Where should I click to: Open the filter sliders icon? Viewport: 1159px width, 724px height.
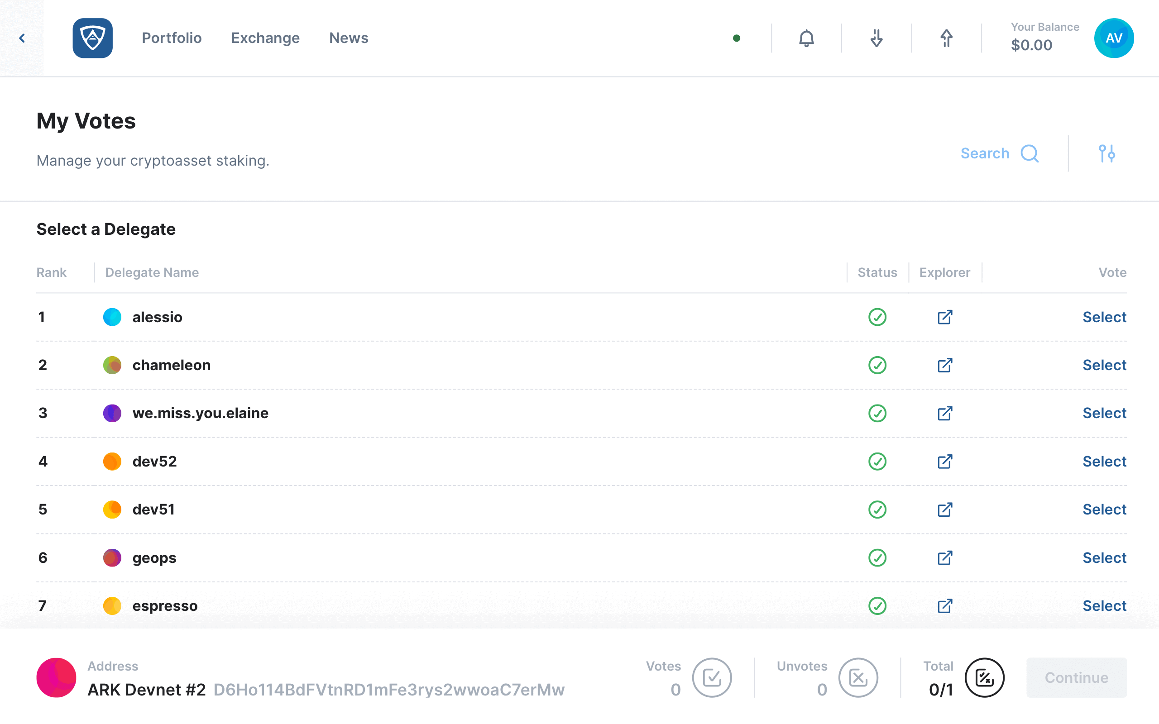(x=1107, y=154)
